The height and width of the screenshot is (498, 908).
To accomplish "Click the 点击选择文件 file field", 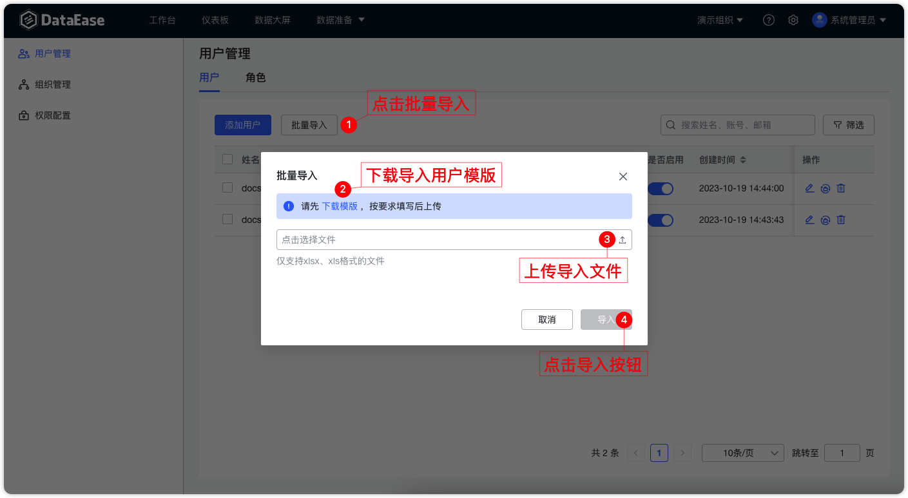I will 454,240.
